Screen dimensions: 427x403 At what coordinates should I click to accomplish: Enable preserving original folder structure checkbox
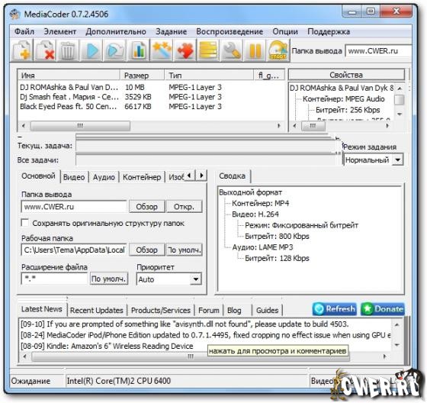click(x=24, y=223)
